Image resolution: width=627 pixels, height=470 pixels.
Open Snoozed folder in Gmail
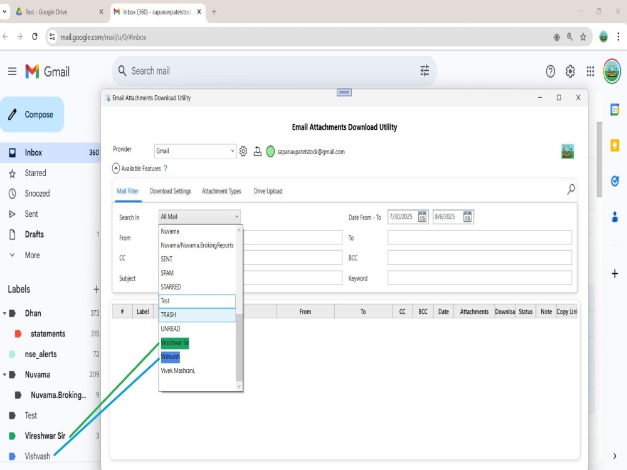pyautogui.click(x=50, y=194)
